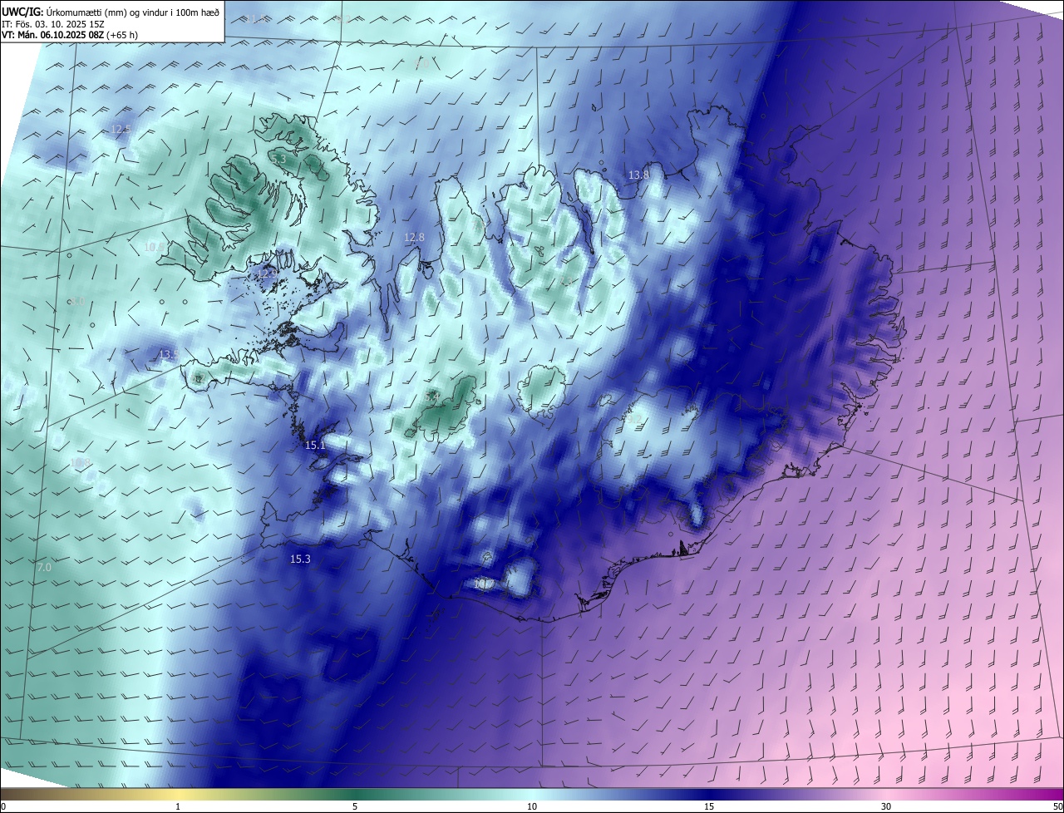This screenshot has height=813, width=1064.
Task: Click the 7.0 value on the map
Action: 44,568
